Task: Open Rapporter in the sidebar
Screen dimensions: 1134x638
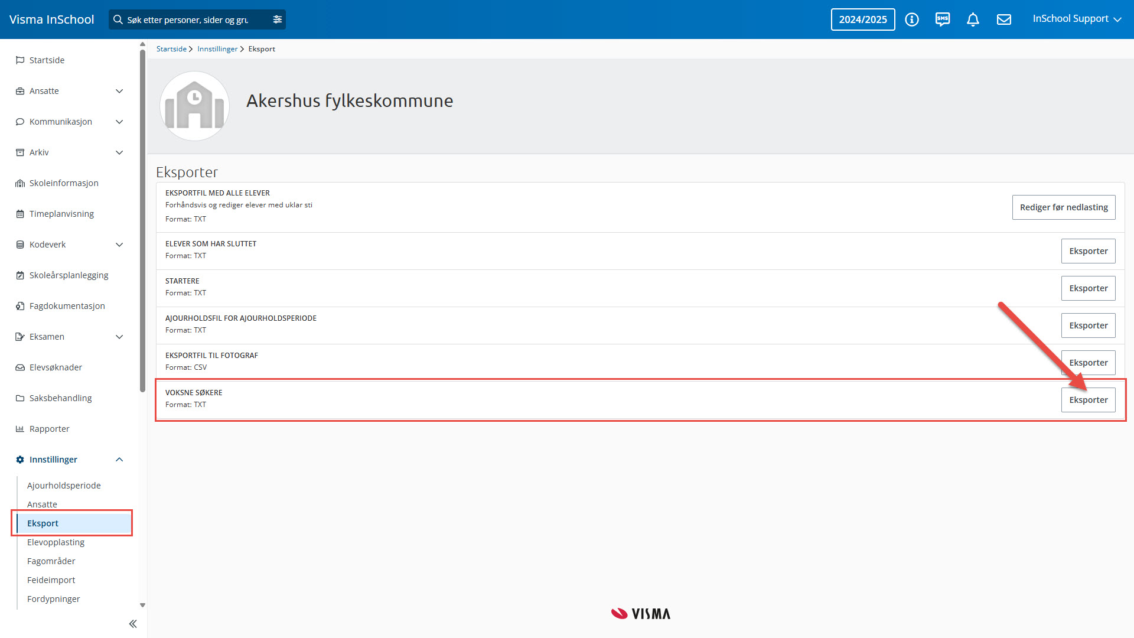Action: click(x=50, y=429)
